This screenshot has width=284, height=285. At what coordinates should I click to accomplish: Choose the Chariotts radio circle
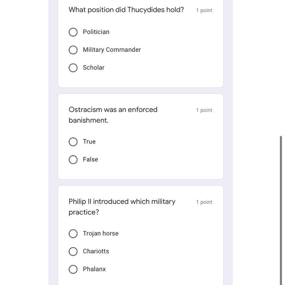pos(73,252)
